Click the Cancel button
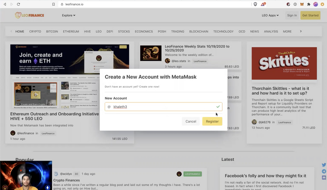Screen dimensions: 327x190 [191, 121]
